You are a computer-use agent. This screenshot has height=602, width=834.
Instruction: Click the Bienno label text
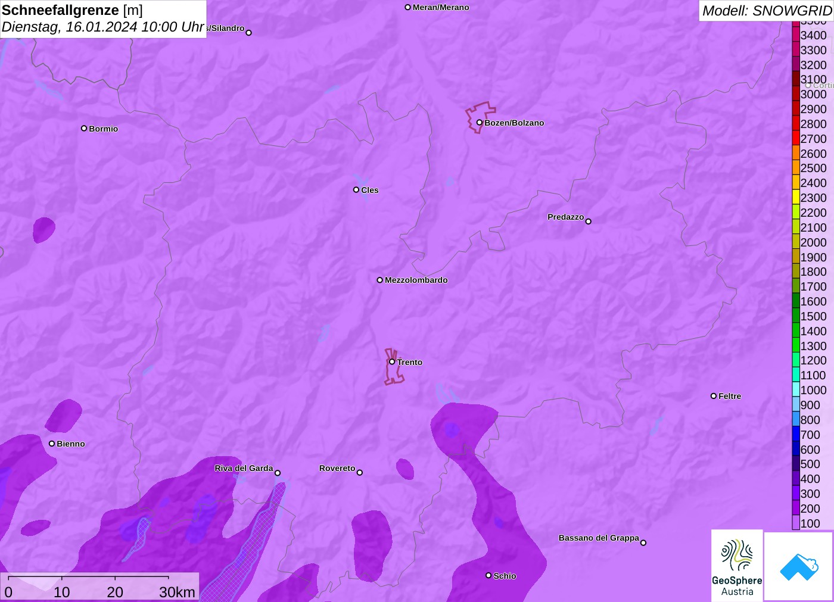pos(71,444)
